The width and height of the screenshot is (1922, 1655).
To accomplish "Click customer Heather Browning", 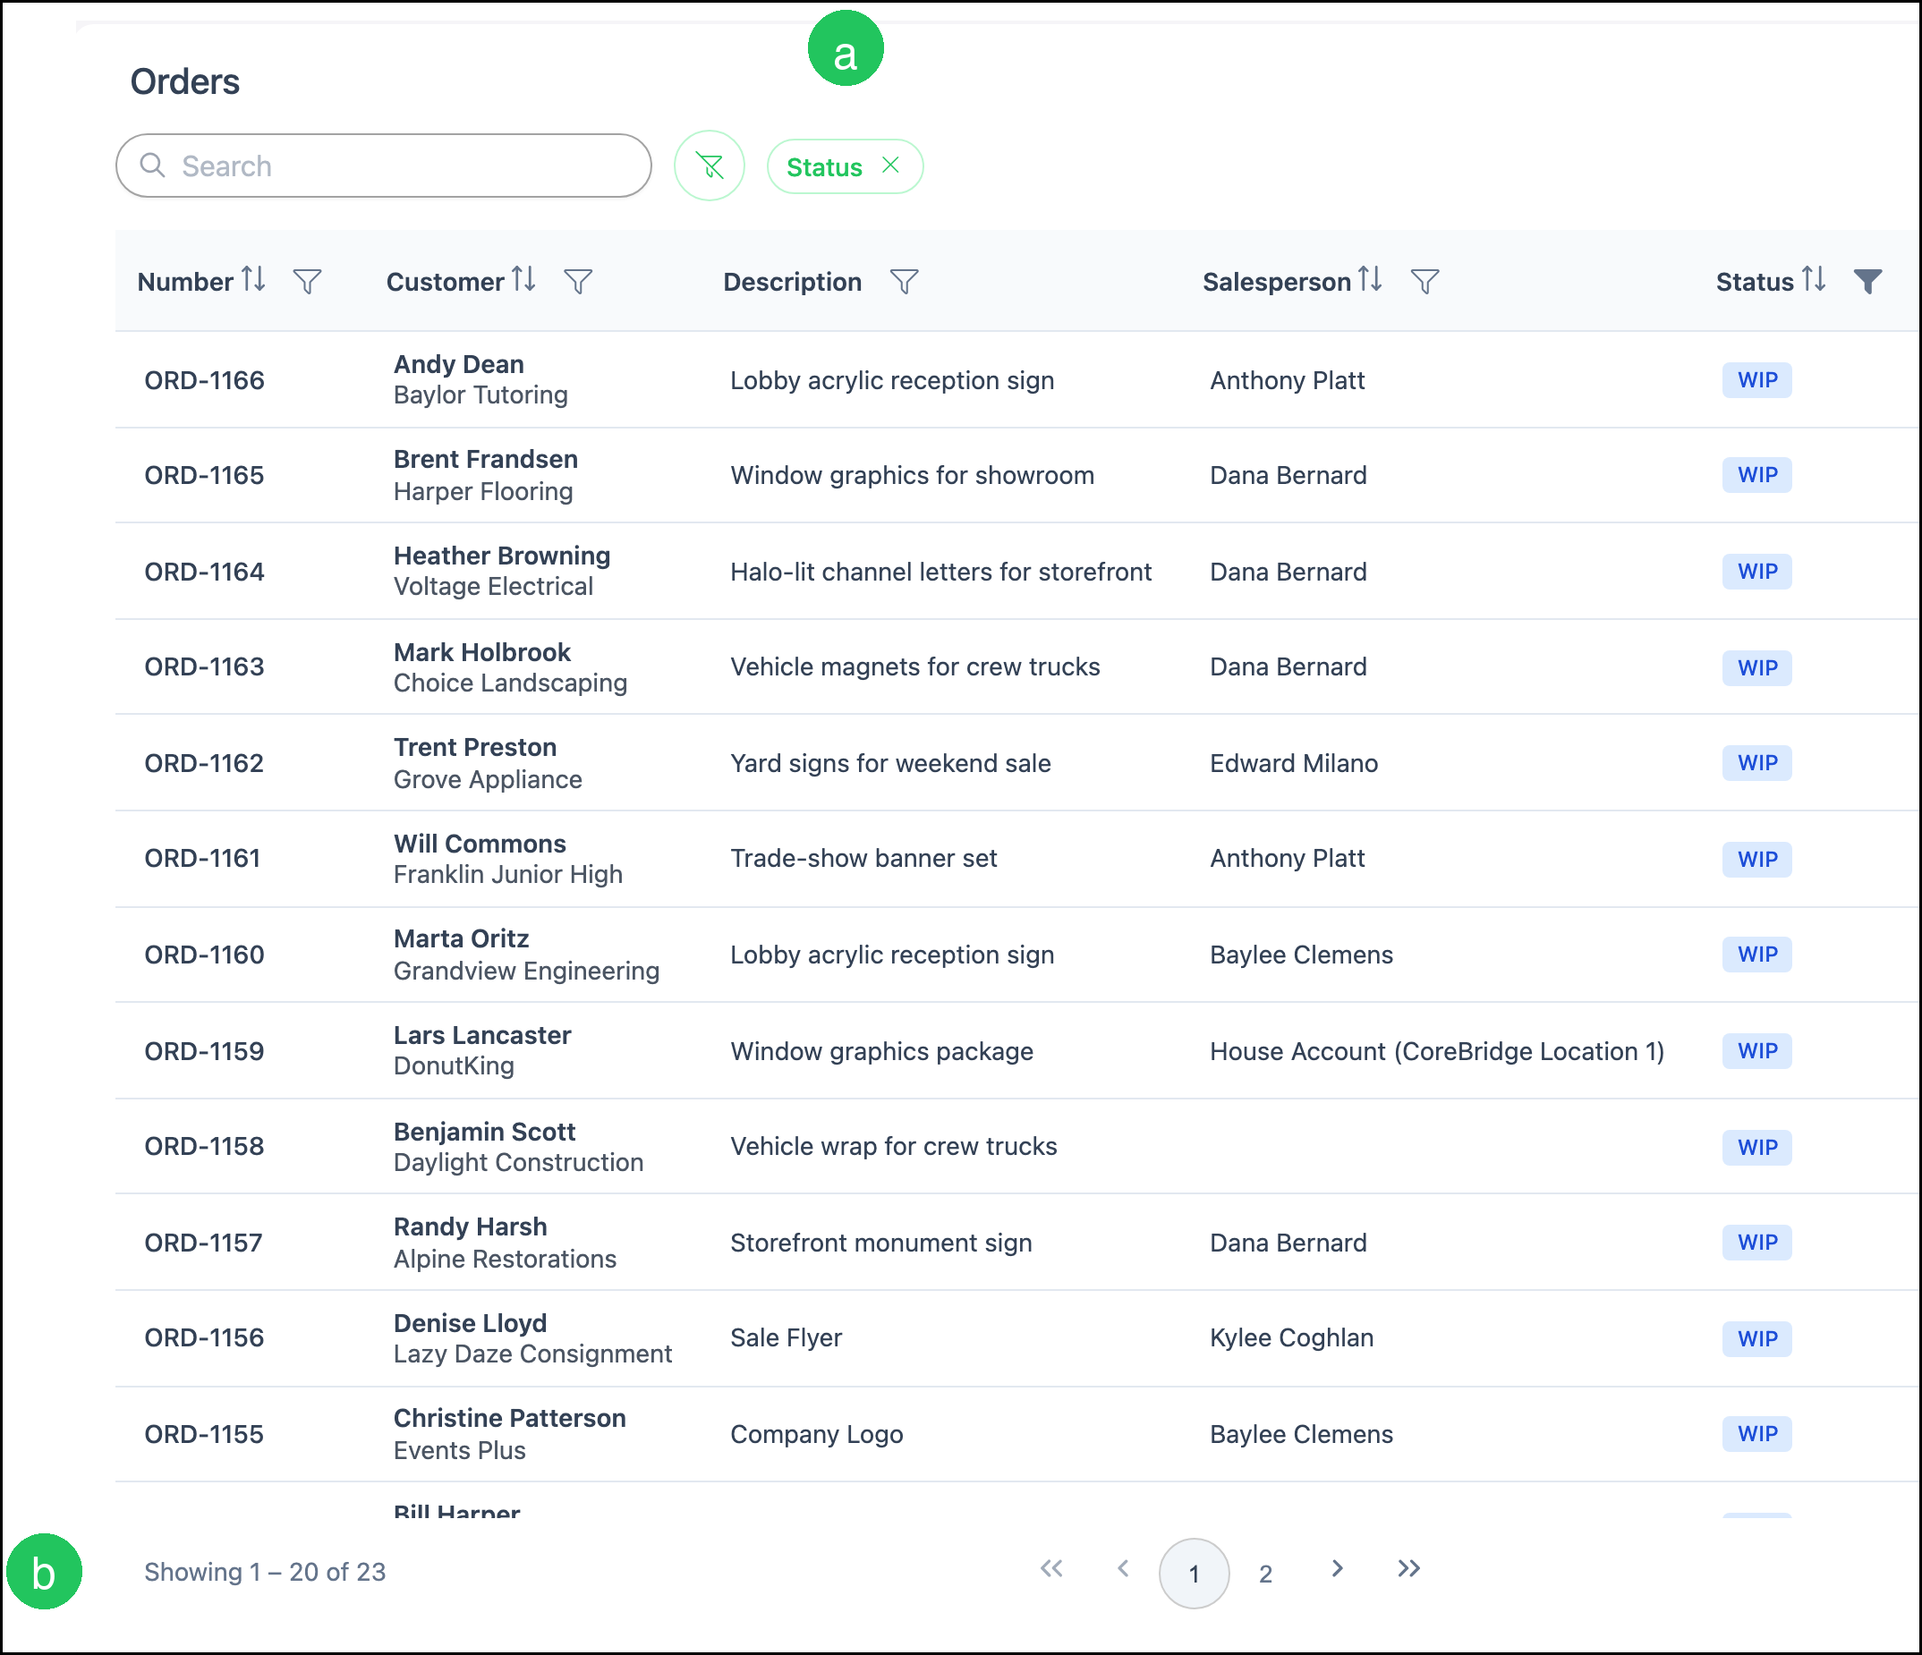I will 502,556.
